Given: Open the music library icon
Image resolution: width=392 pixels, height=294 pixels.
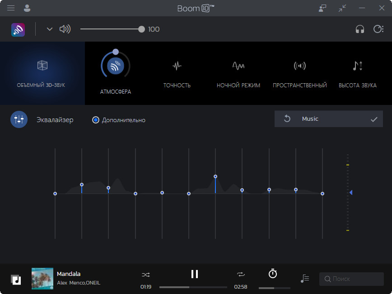Looking at the screenshot, I should (16, 279).
